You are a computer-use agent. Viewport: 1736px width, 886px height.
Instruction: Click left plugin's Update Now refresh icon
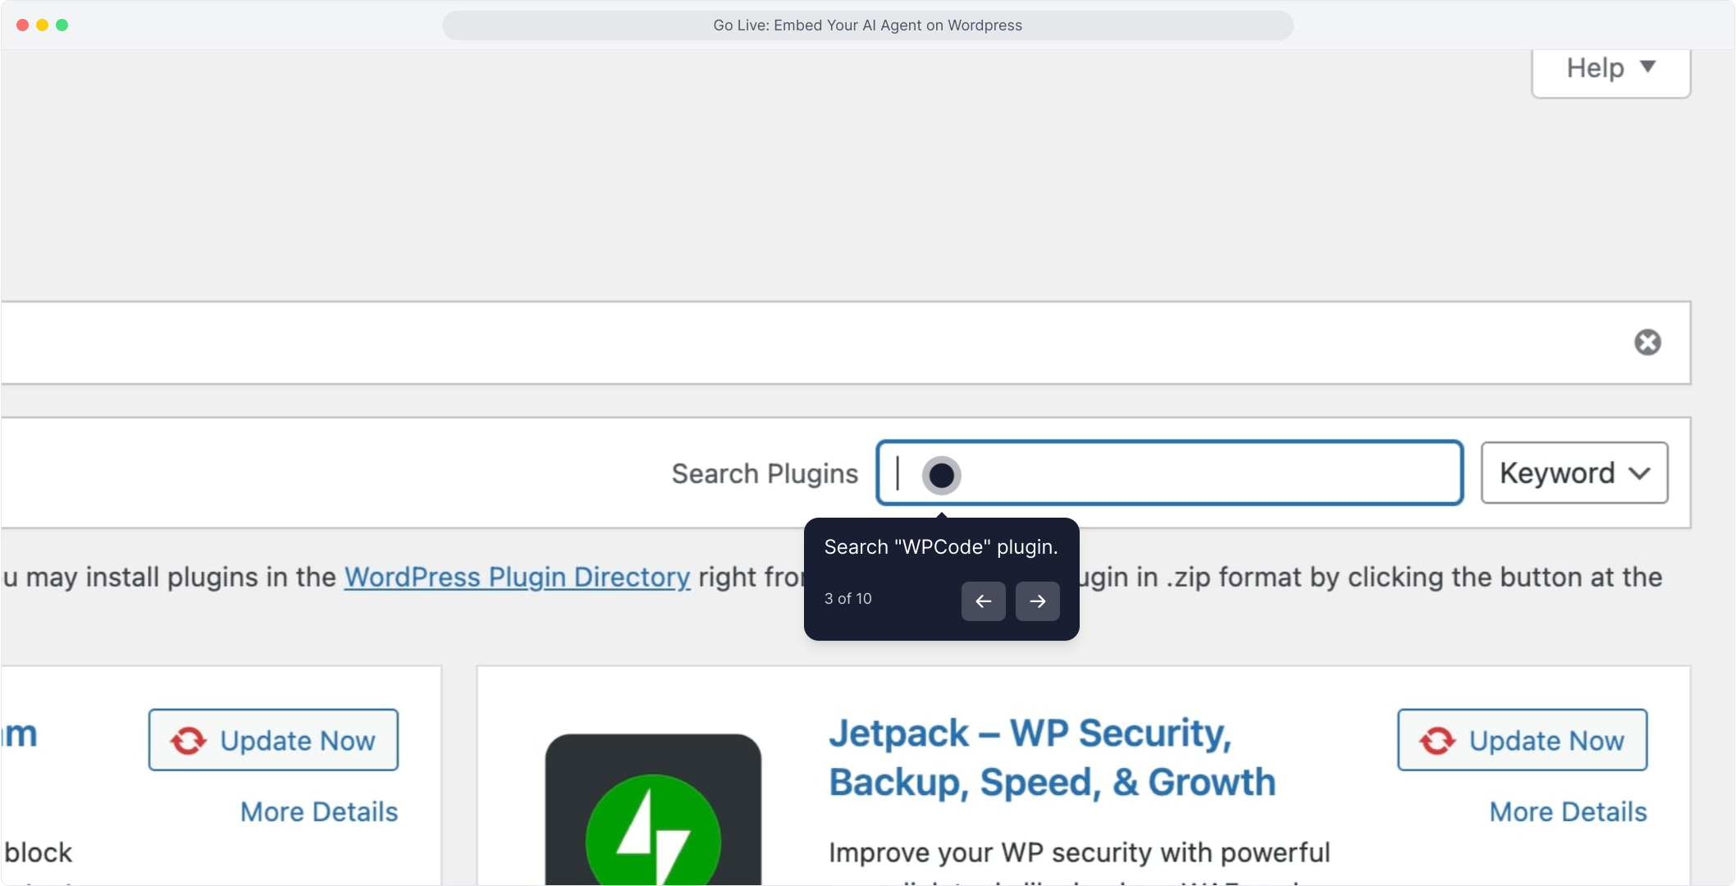point(189,741)
